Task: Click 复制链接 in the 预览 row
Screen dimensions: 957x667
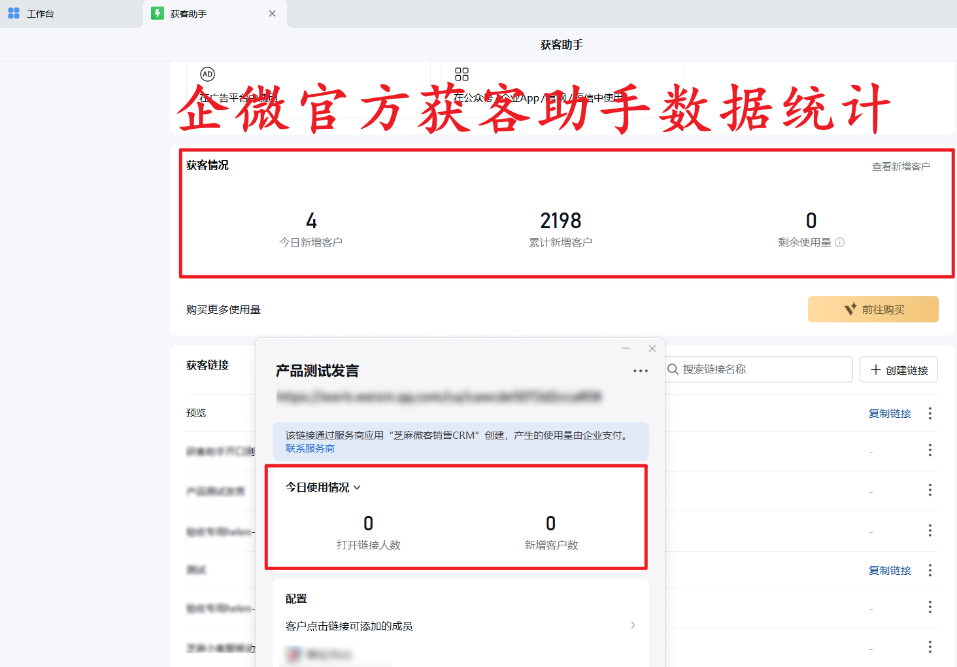Action: [x=890, y=413]
